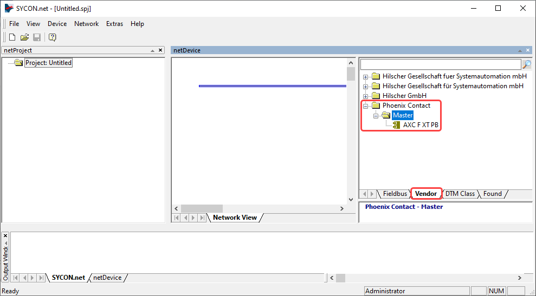
Task: Select the SYCON.net output tab
Action: point(68,278)
